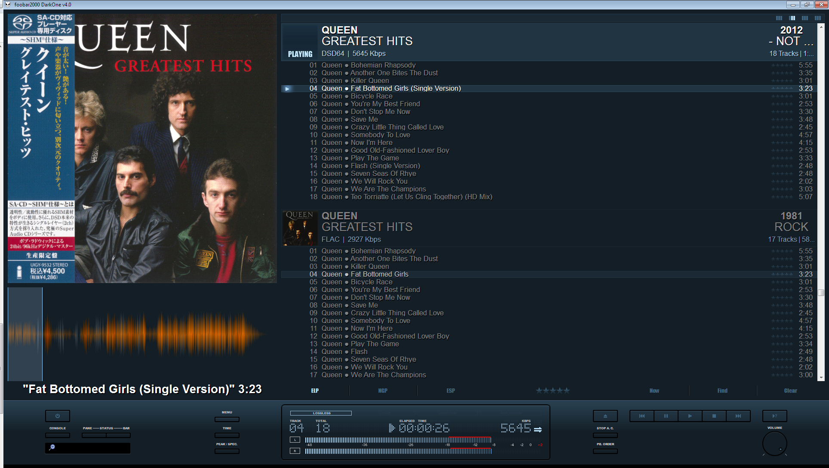829x468 pixels.
Task: Click the 1981 FLAC Greatest Hits album header
Action: click(549, 228)
